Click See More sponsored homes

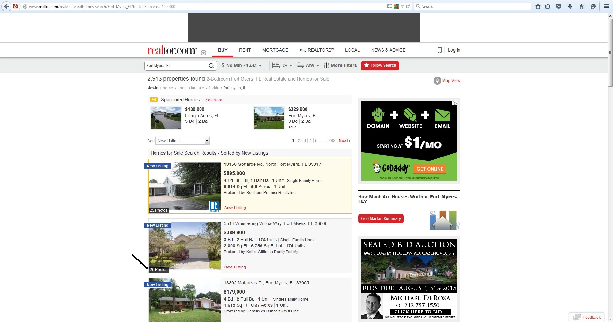coord(216,100)
